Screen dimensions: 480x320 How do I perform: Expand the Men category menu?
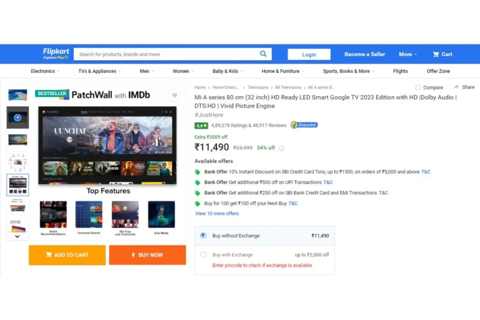click(147, 71)
